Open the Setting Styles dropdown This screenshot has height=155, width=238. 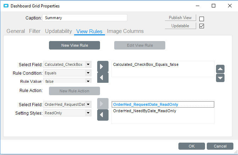pyautogui.click(x=88, y=113)
